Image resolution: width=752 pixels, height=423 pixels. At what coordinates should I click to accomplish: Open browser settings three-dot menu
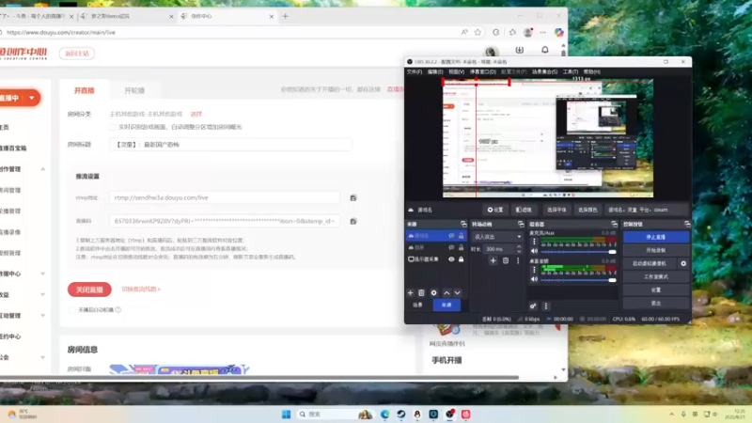[x=543, y=32]
